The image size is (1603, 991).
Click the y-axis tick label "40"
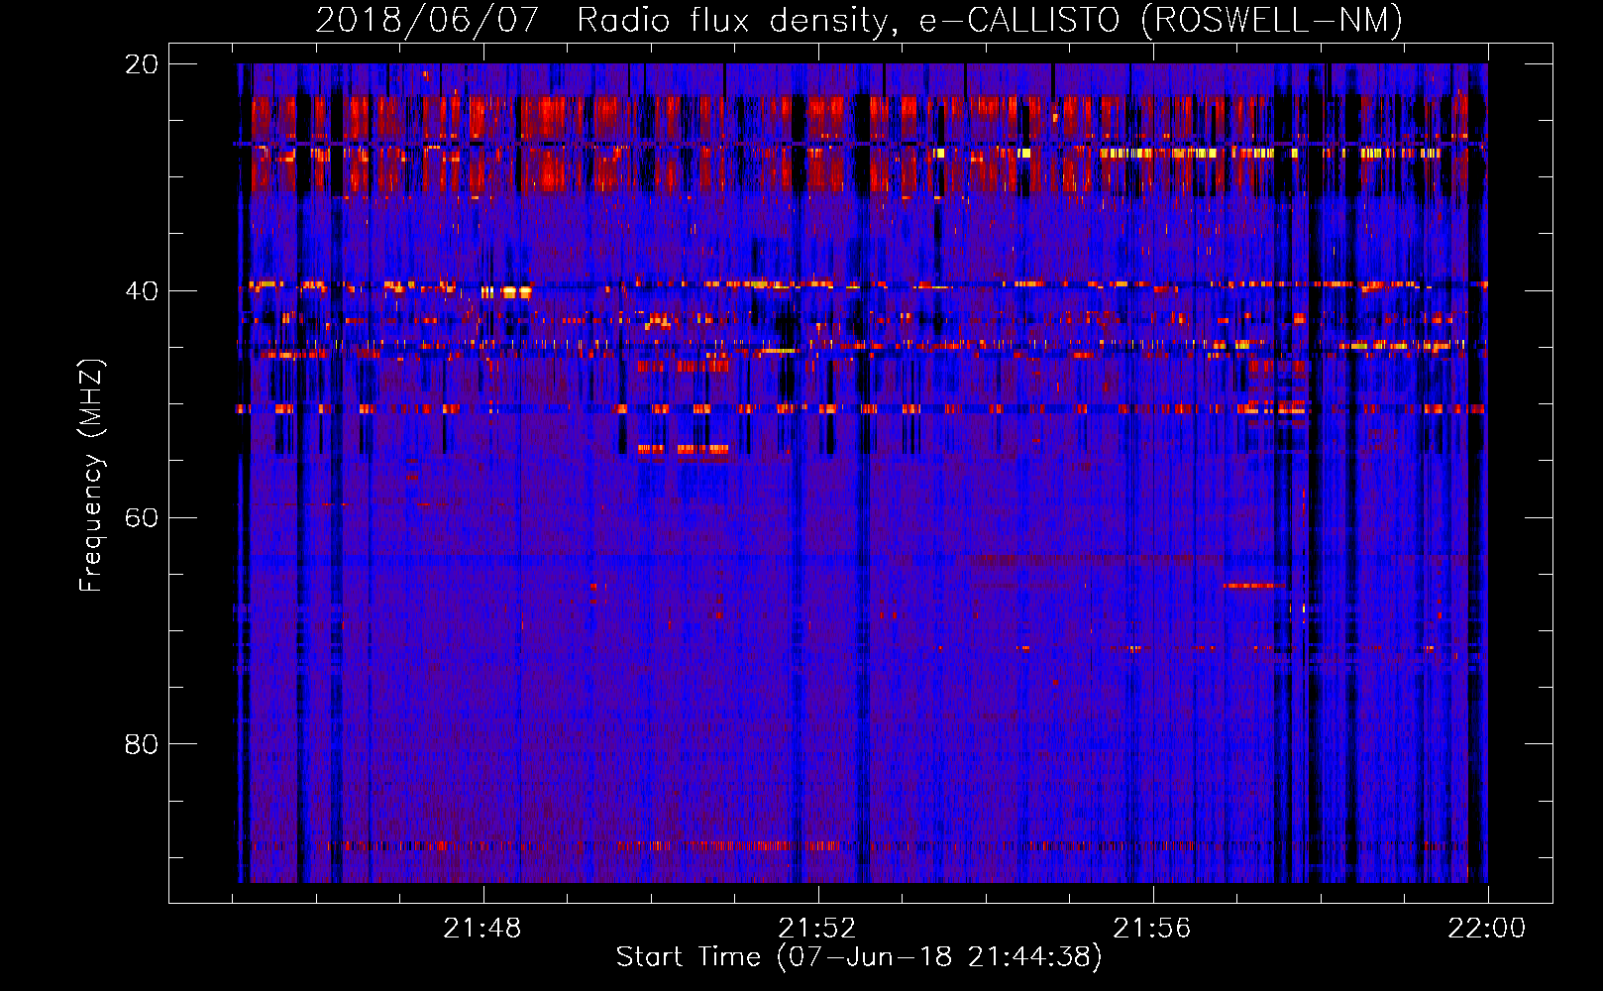(141, 291)
